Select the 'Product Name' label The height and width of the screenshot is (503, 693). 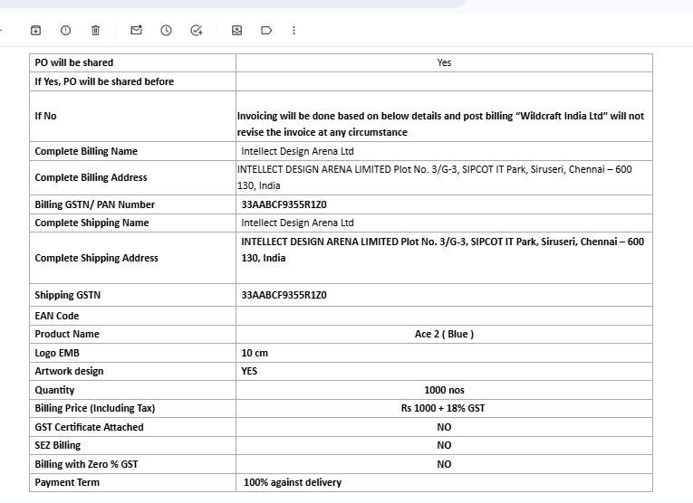pyautogui.click(x=67, y=334)
